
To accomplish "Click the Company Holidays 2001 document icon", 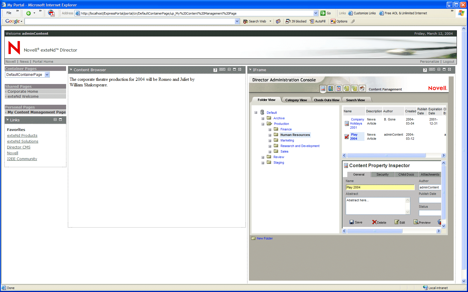I will pos(347,124).
